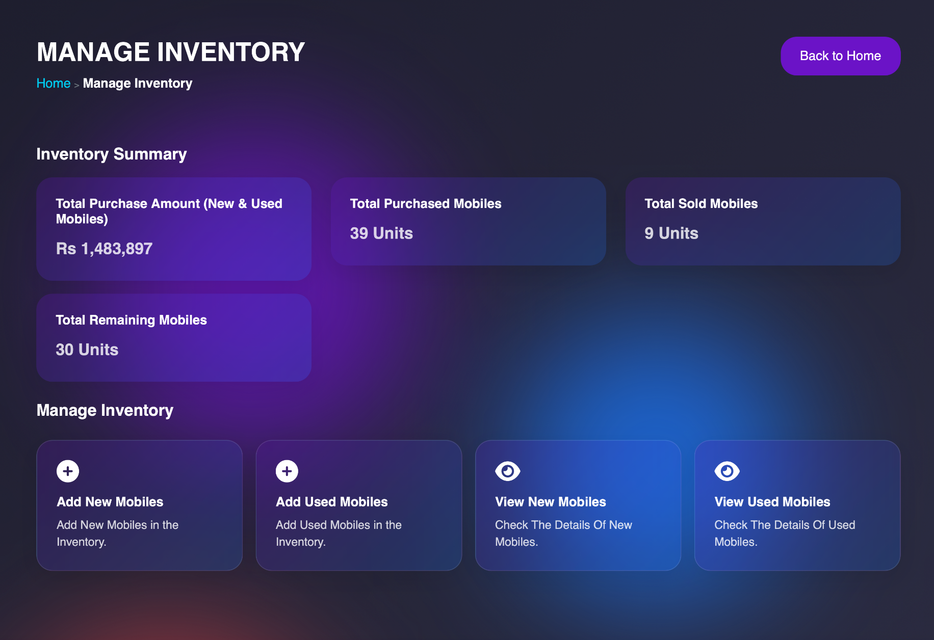Click the Manage Inventory section heading
This screenshot has height=640, width=934.
click(105, 410)
